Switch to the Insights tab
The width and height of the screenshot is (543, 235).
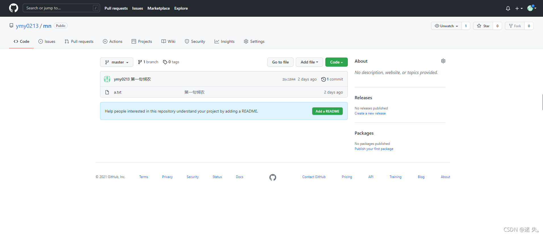[224, 41]
